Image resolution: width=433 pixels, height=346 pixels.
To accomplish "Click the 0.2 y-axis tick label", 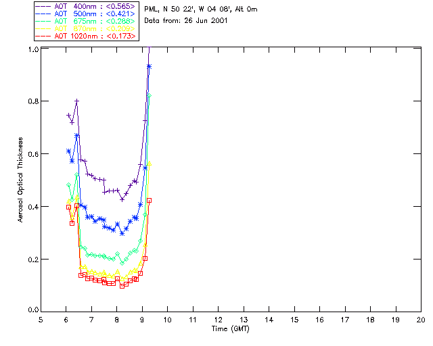I will 33,259.
